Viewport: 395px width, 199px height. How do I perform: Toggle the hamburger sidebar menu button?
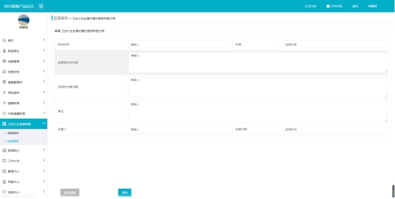[41, 6]
